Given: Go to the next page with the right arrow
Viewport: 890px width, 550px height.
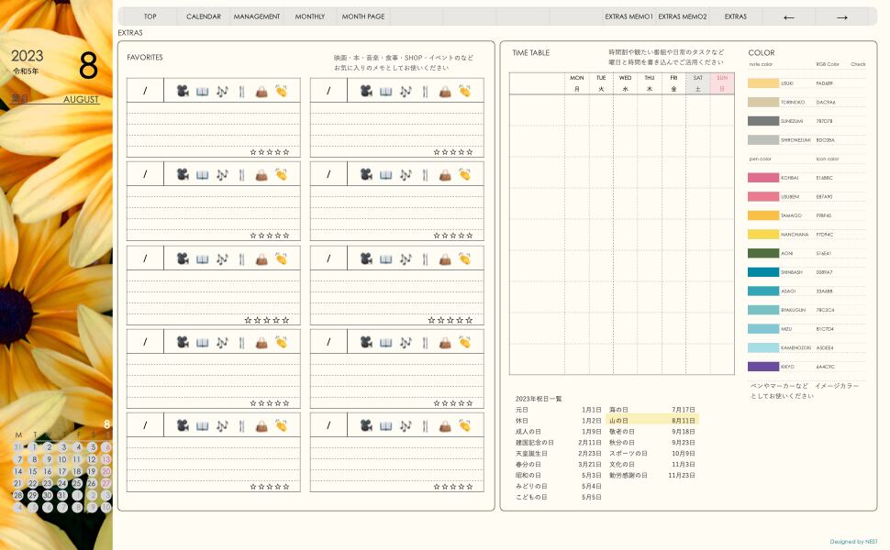Looking at the screenshot, I should (841, 16).
